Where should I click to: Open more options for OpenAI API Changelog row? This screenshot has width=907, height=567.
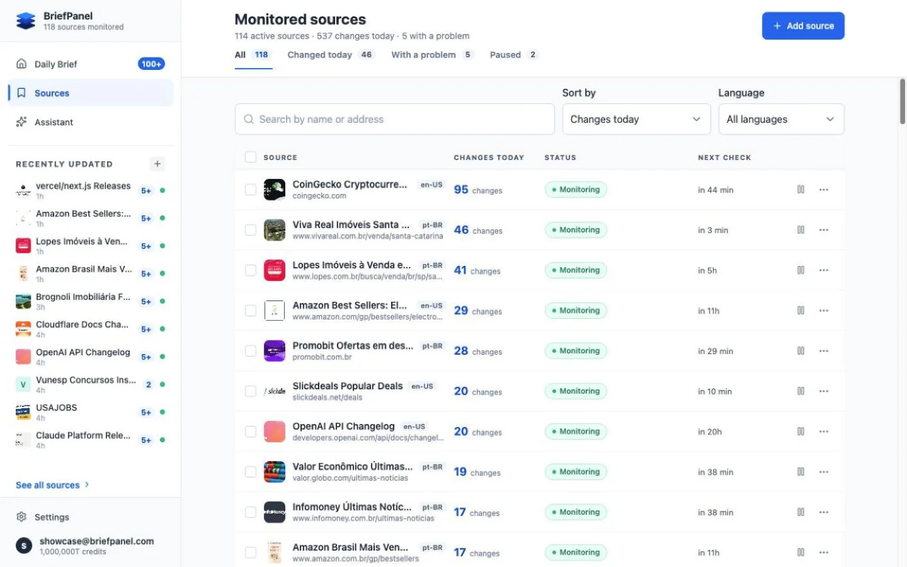click(824, 432)
